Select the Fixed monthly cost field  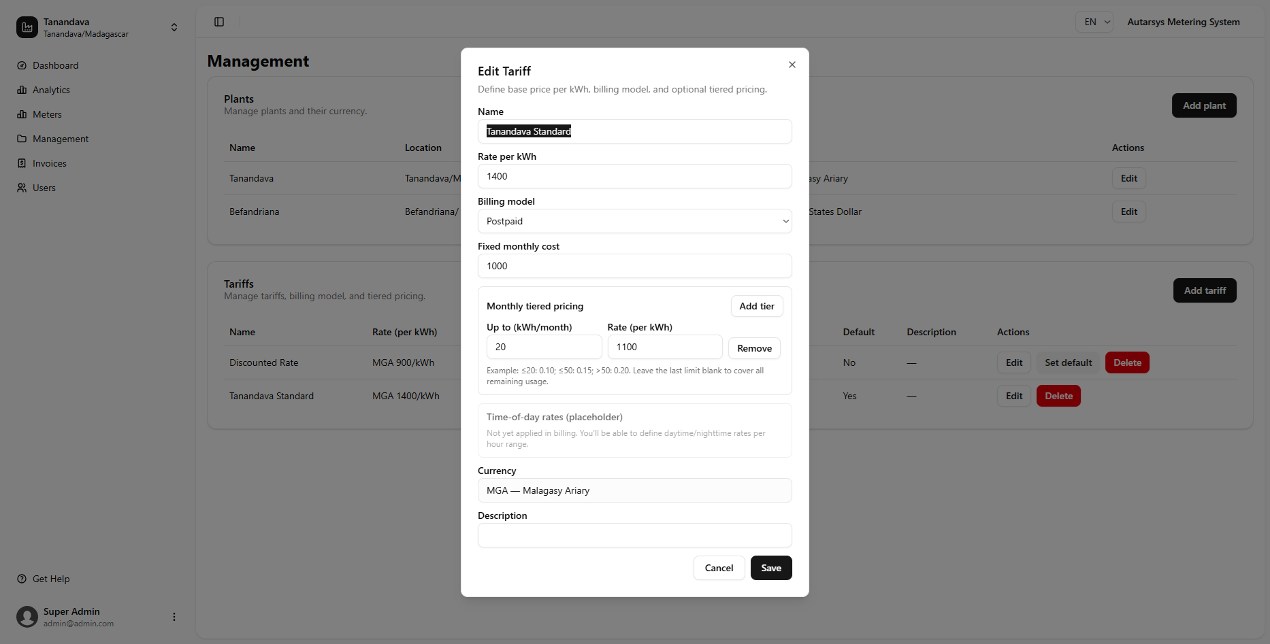[x=634, y=266]
